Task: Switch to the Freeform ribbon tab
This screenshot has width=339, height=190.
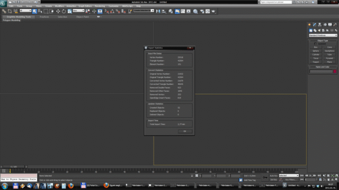Action: coord(44,17)
